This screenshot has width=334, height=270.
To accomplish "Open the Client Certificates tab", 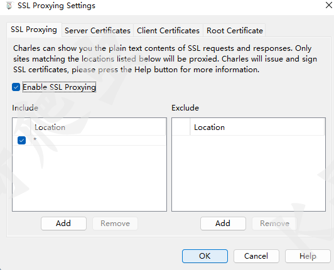I will pyautogui.click(x=168, y=31).
